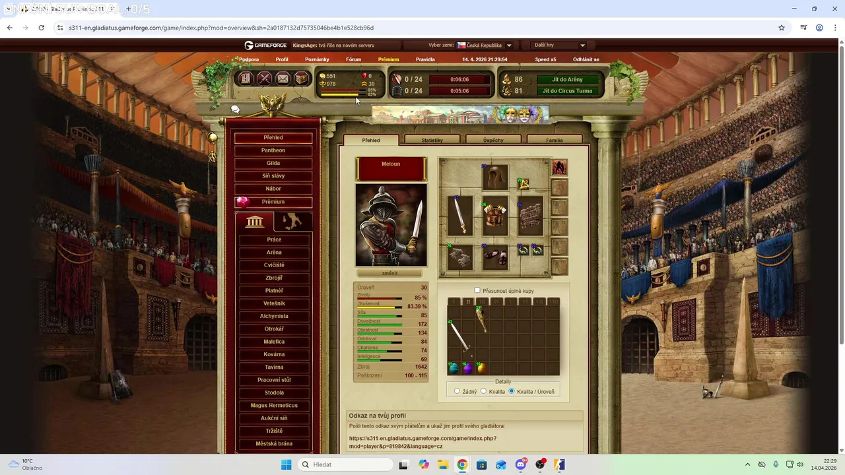Open the crossed swords combat reports icon
Viewport: 845px width, 475px height.
coord(264,79)
